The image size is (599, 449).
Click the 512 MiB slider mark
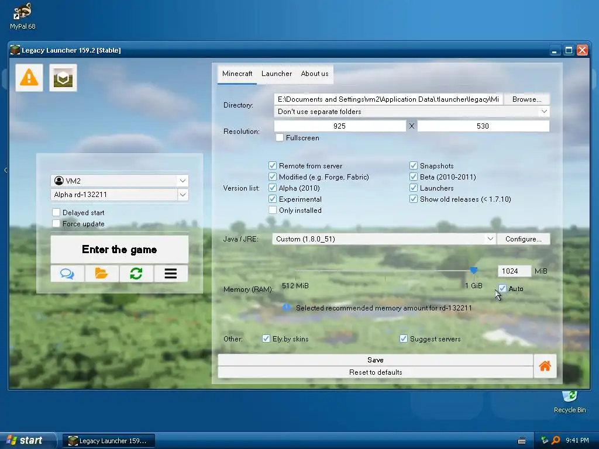point(295,285)
